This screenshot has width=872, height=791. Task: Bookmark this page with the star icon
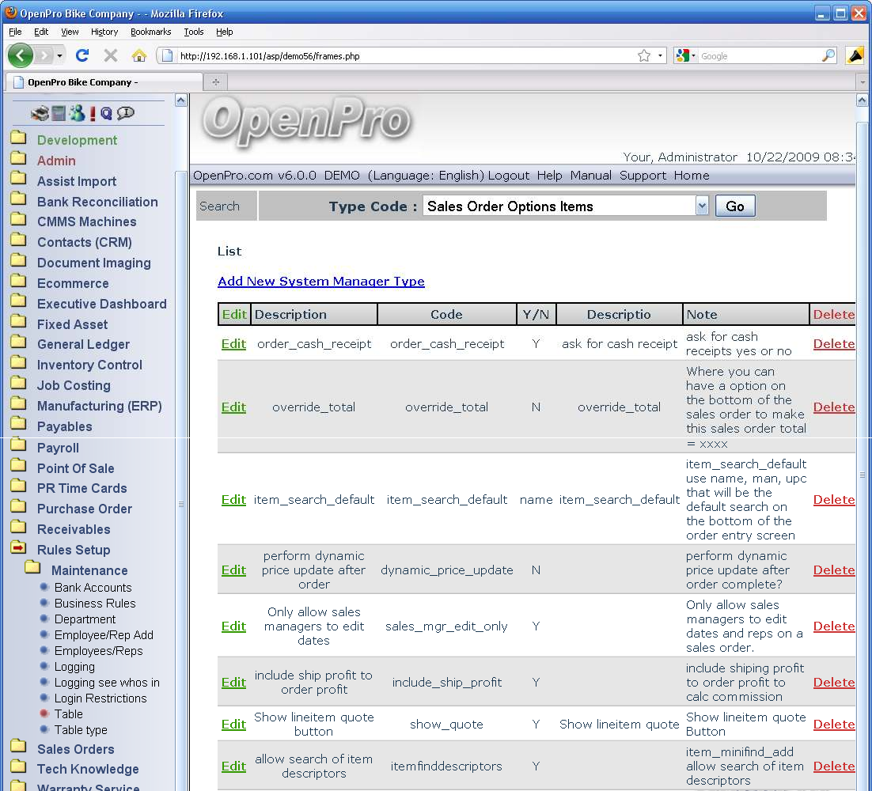click(644, 55)
